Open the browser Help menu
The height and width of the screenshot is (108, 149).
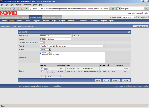point(41,5)
